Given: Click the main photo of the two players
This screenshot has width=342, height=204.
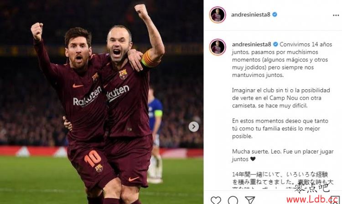Looking at the screenshot, I should tap(102, 102).
